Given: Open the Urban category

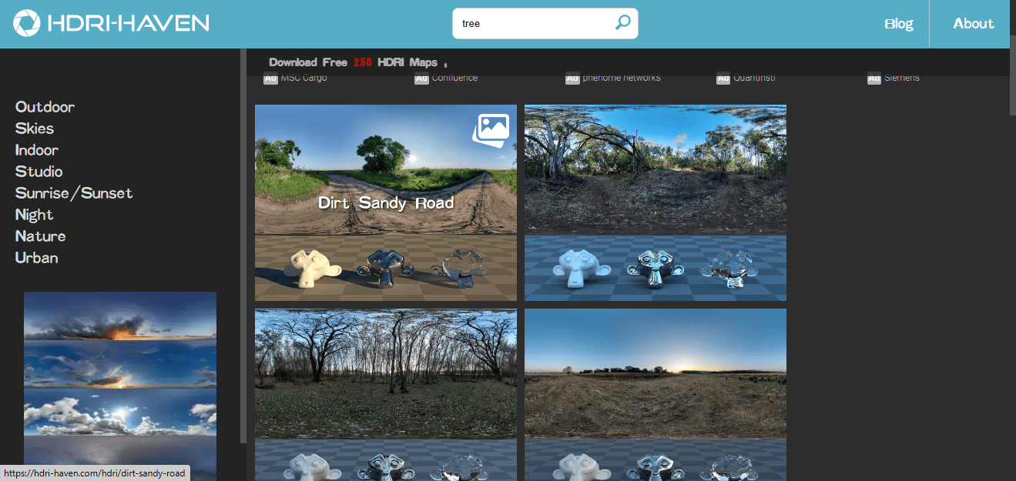Looking at the screenshot, I should 37,258.
